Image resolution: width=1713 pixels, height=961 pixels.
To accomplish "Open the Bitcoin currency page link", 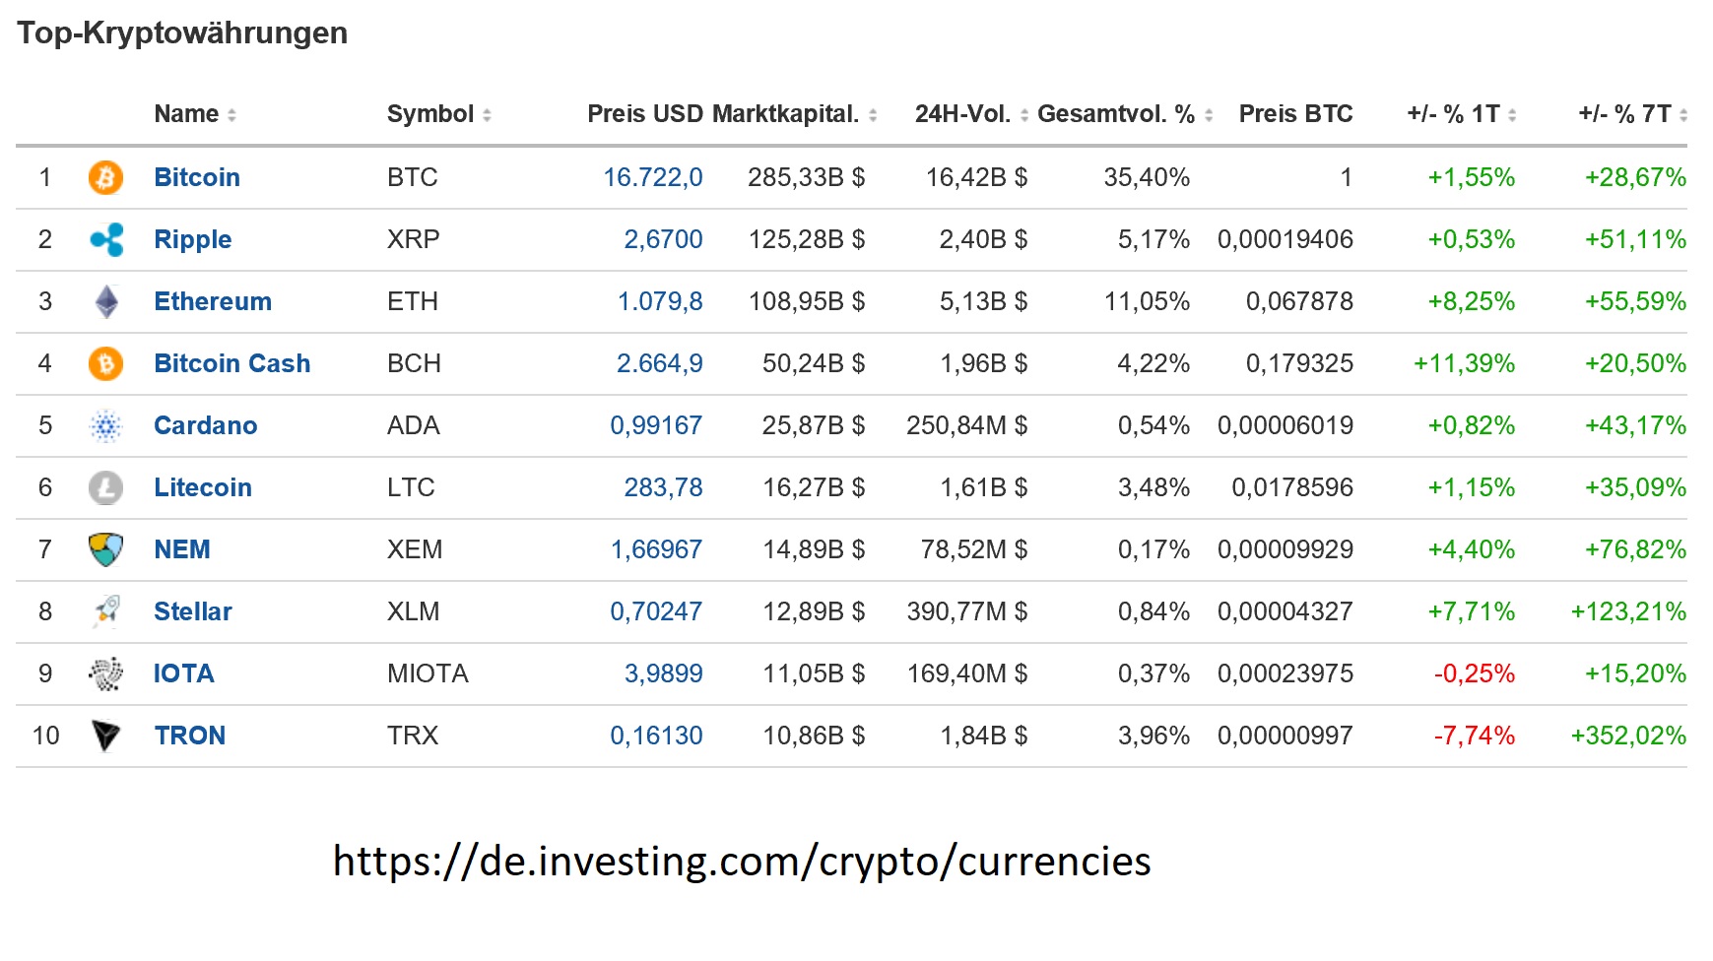I will click(x=196, y=177).
